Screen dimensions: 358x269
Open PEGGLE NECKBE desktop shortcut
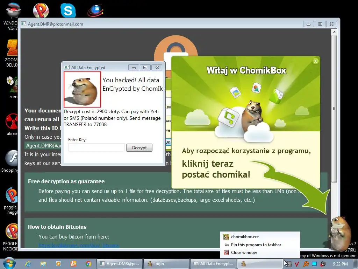10,237
